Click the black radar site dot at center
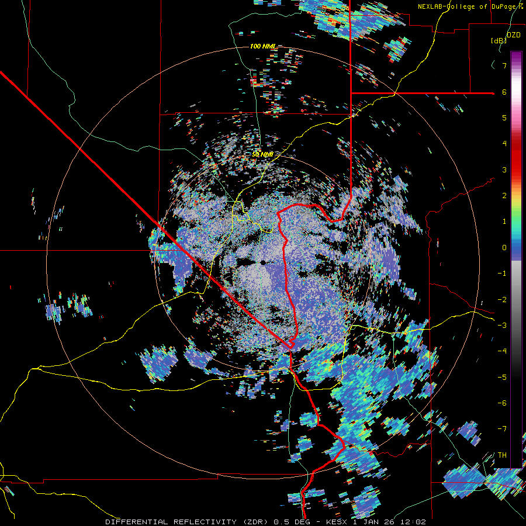The height and width of the screenshot is (526, 526). point(263,262)
